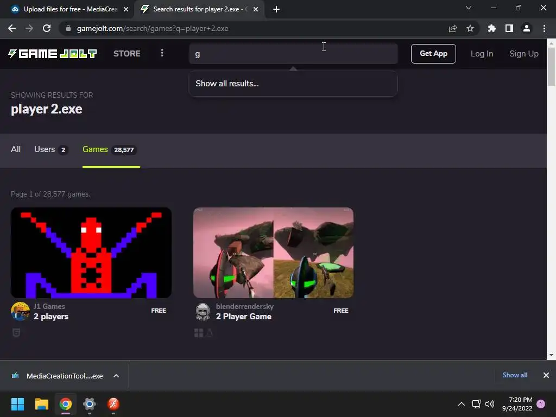The height and width of the screenshot is (417, 556).
Task: Click 'Page 1 of 28,577 games.' text
Action: point(50,194)
